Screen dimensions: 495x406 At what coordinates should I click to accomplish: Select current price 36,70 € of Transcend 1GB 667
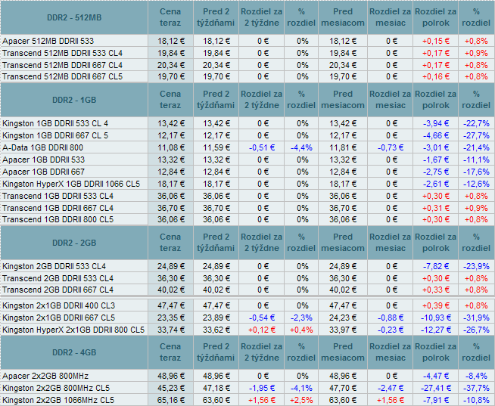tap(171, 208)
